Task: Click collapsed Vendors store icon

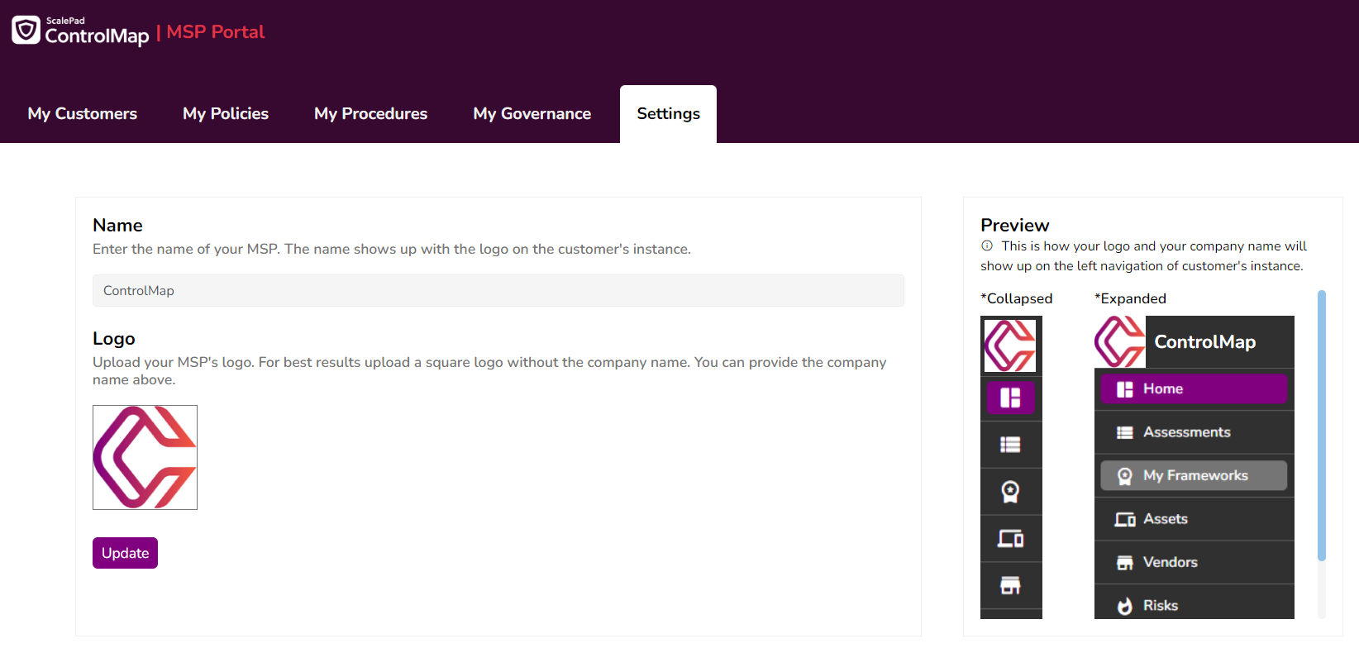Action: pos(1010,585)
